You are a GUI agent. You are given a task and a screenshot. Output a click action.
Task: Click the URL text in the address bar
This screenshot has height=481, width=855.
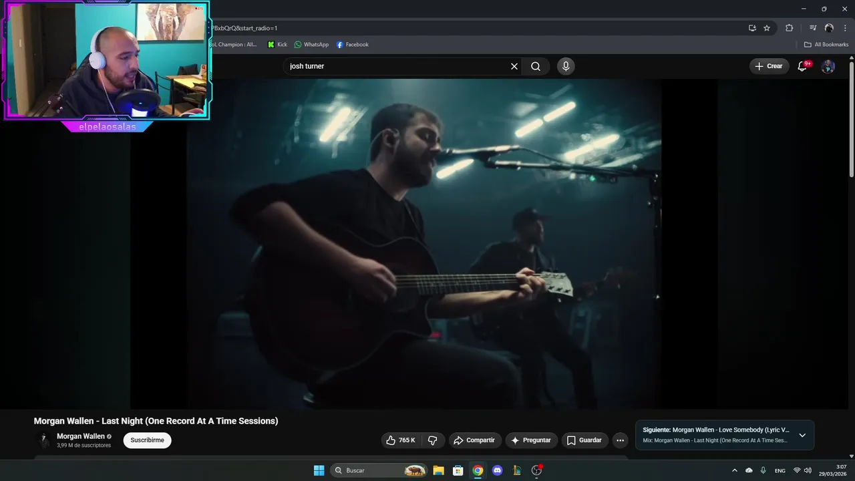point(244,28)
